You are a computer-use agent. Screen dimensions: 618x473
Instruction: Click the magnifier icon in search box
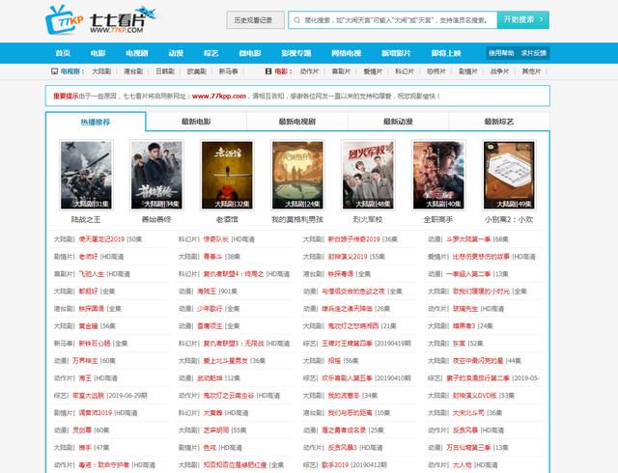click(x=296, y=20)
